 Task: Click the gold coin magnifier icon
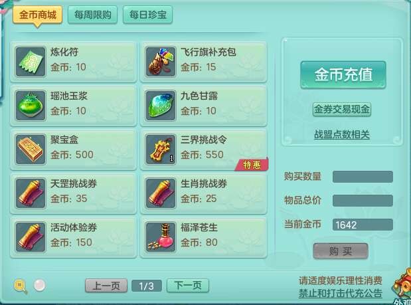coord(21,286)
